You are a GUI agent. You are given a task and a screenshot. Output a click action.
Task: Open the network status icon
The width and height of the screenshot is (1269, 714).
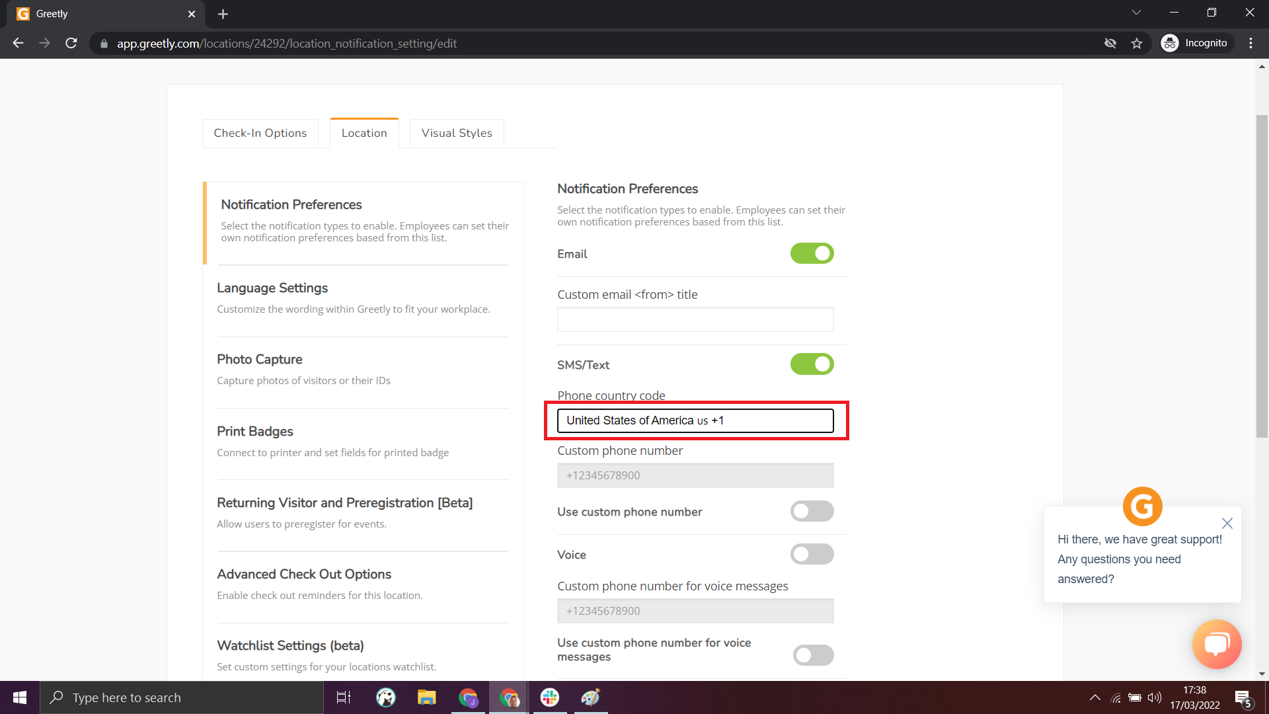click(1116, 697)
